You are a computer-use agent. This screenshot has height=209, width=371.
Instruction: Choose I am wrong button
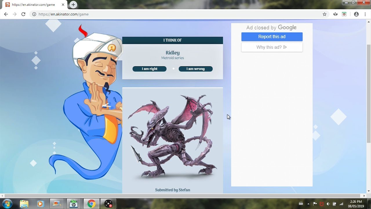click(x=196, y=69)
